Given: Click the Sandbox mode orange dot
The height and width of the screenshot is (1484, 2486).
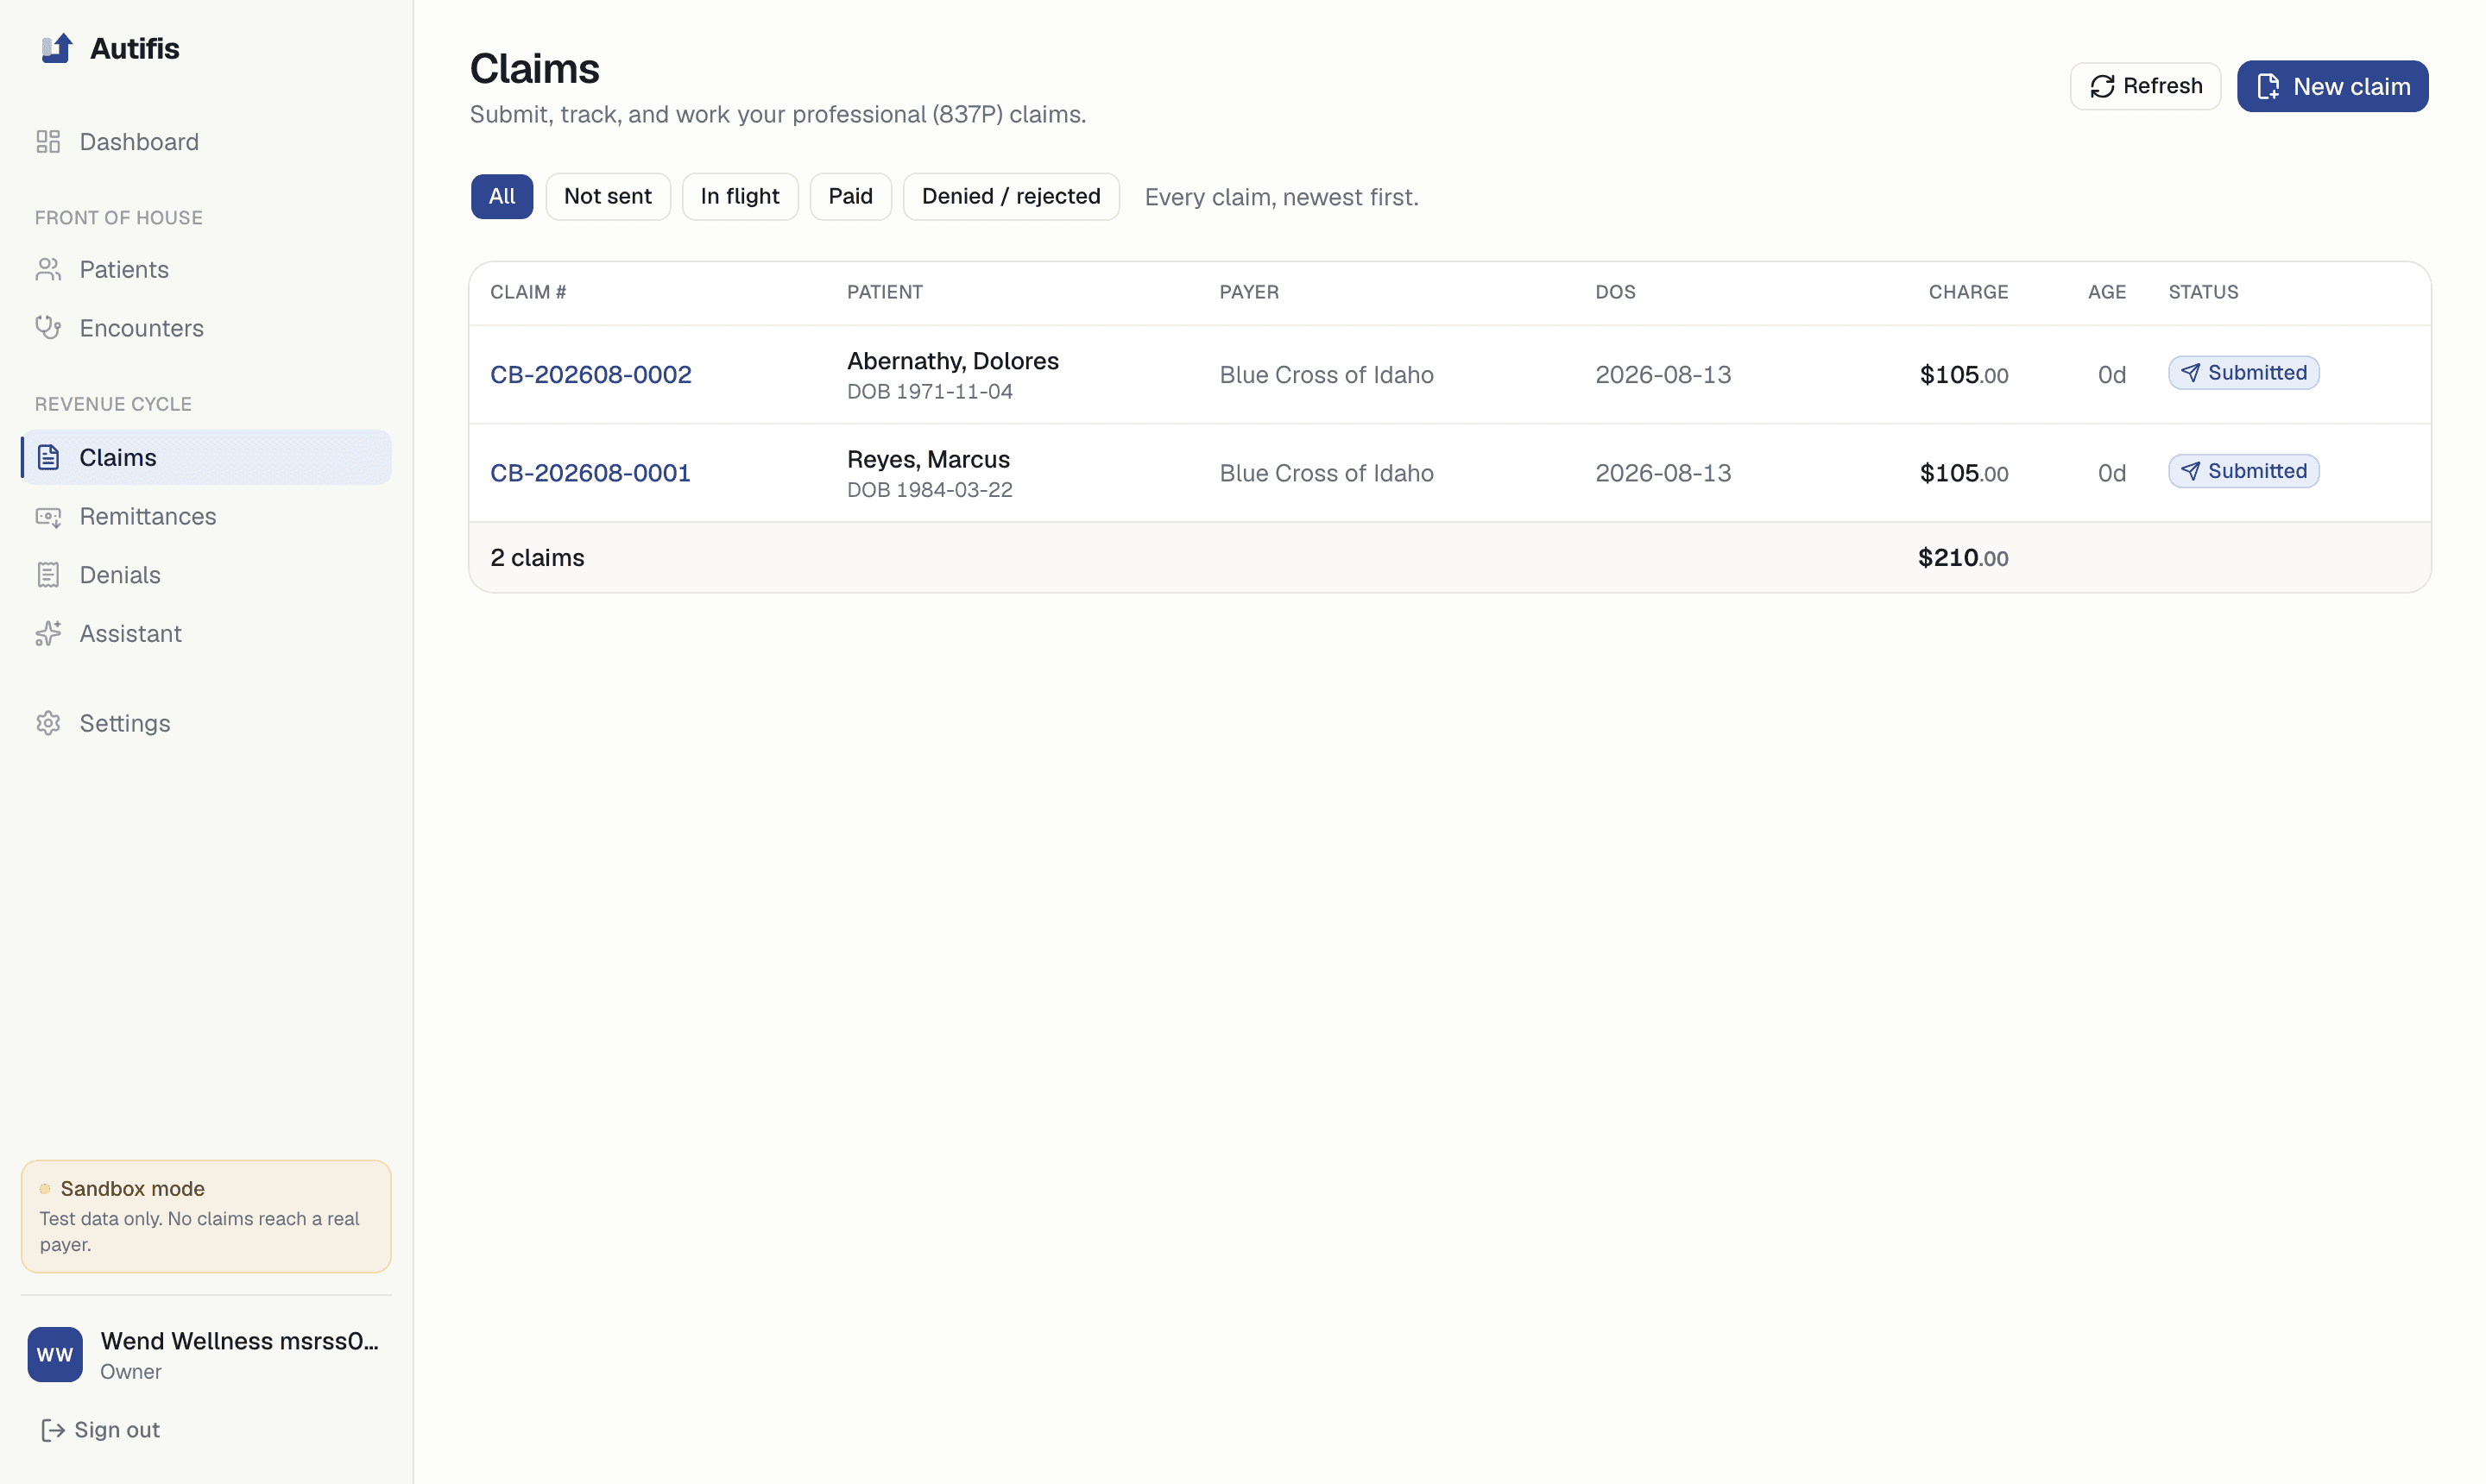Looking at the screenshot, I should (x=45, y=1189).
